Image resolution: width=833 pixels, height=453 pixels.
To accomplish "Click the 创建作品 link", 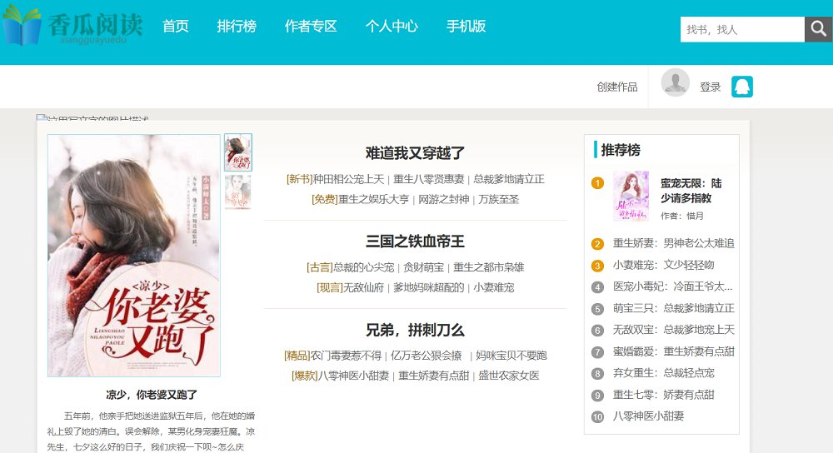I will coord(617,87).
